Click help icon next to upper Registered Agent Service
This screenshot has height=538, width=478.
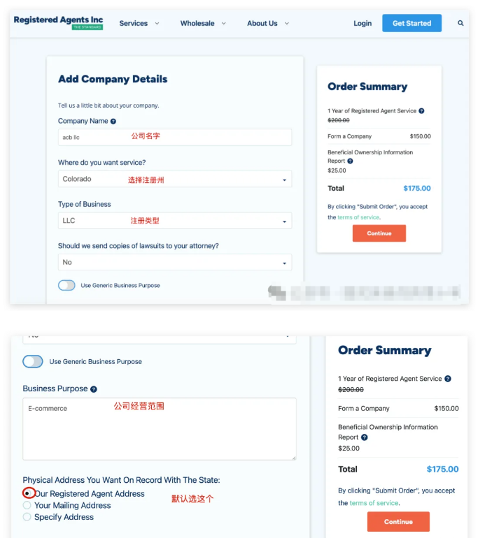point(421,111)
